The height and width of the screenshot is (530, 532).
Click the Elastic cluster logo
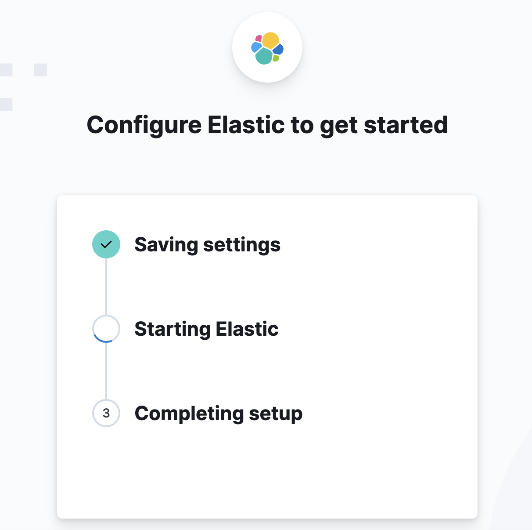(x=267, y=48)
